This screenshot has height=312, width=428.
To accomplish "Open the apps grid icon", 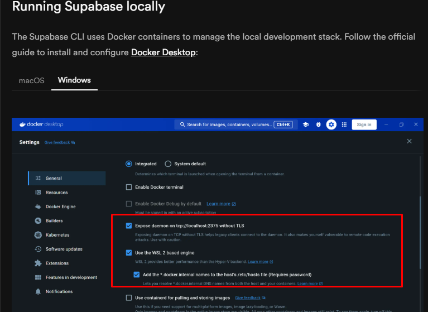I will (344, 124).
